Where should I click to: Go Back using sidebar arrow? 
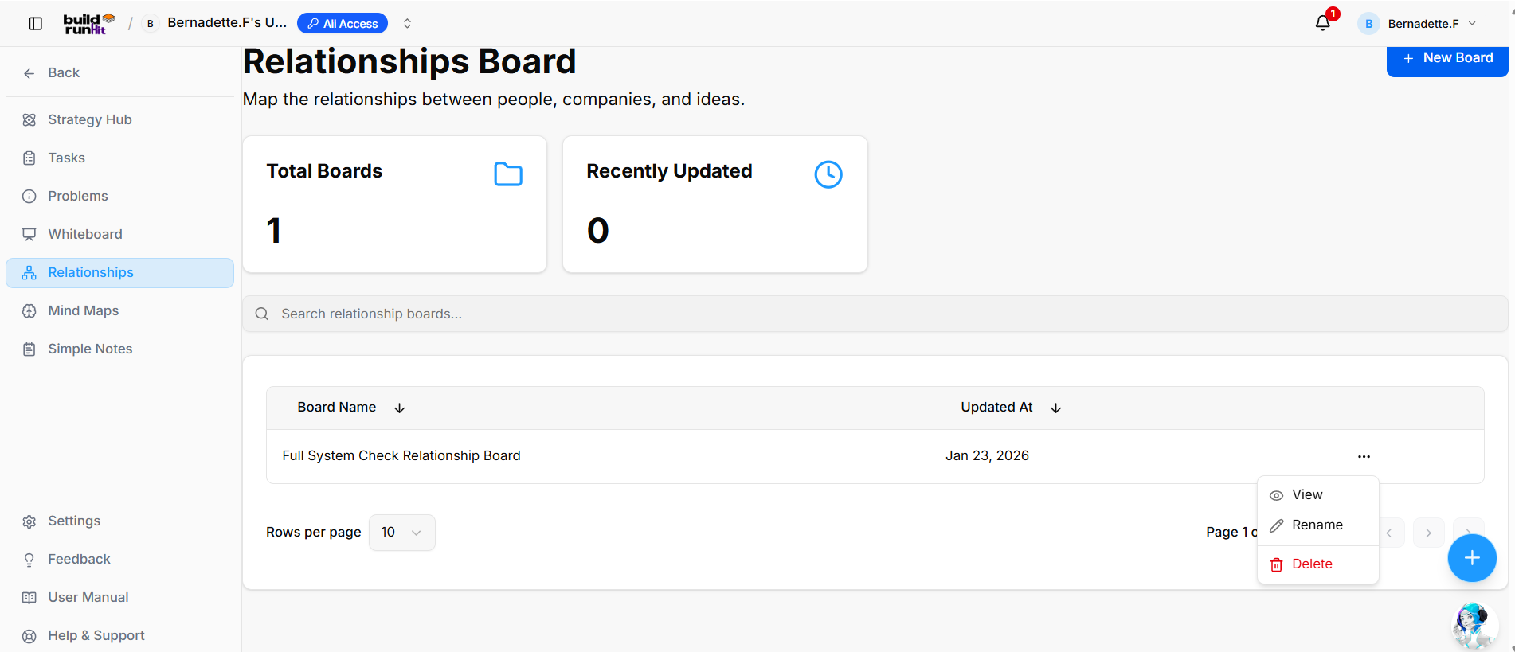[29, 73]
